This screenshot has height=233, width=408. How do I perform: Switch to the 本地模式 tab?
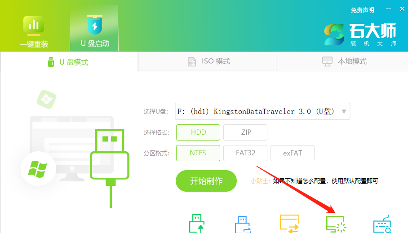pos(342,62)
